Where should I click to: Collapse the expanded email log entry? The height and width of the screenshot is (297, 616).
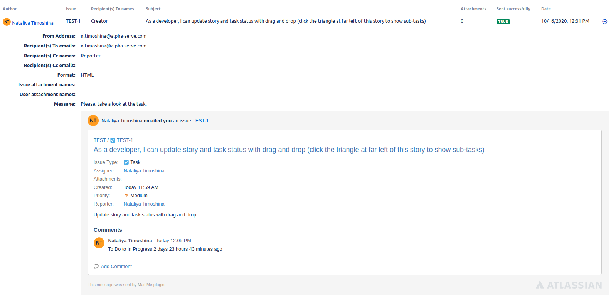pyautogui.click(x=605, y=21)
